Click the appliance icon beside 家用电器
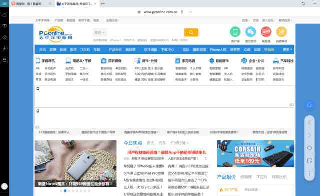This screenshot has height=196, width=320. tap(178, 61)
